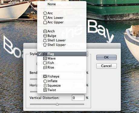This screenshot has height=113, width=139.
Task: Pick Shell Lower menu entry text
Action: tap(57, 40)
